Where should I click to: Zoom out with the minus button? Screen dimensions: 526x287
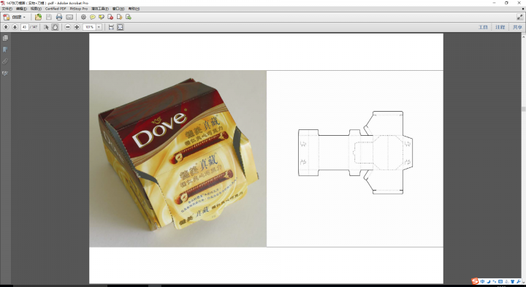click(x=68, y=27)
